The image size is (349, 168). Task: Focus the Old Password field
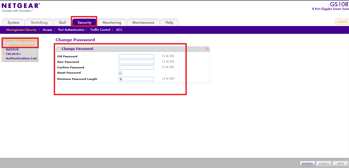(x=136, y=57)
